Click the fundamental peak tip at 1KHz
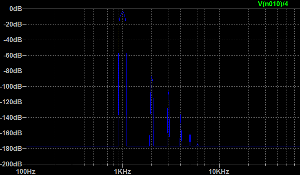 point(122,12)
